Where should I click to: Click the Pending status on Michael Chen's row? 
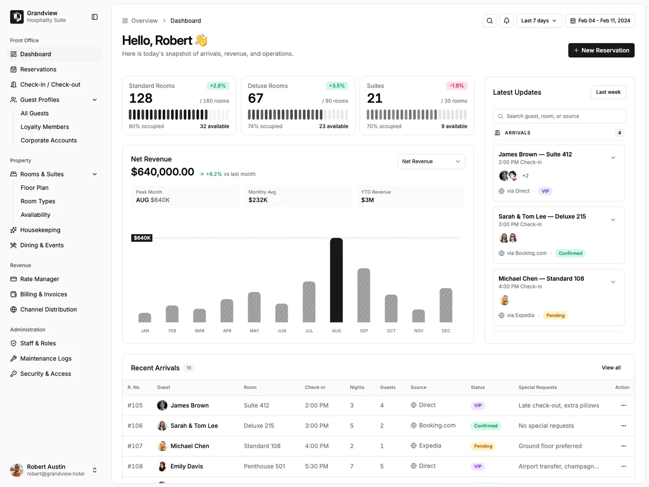click(483, 446)
